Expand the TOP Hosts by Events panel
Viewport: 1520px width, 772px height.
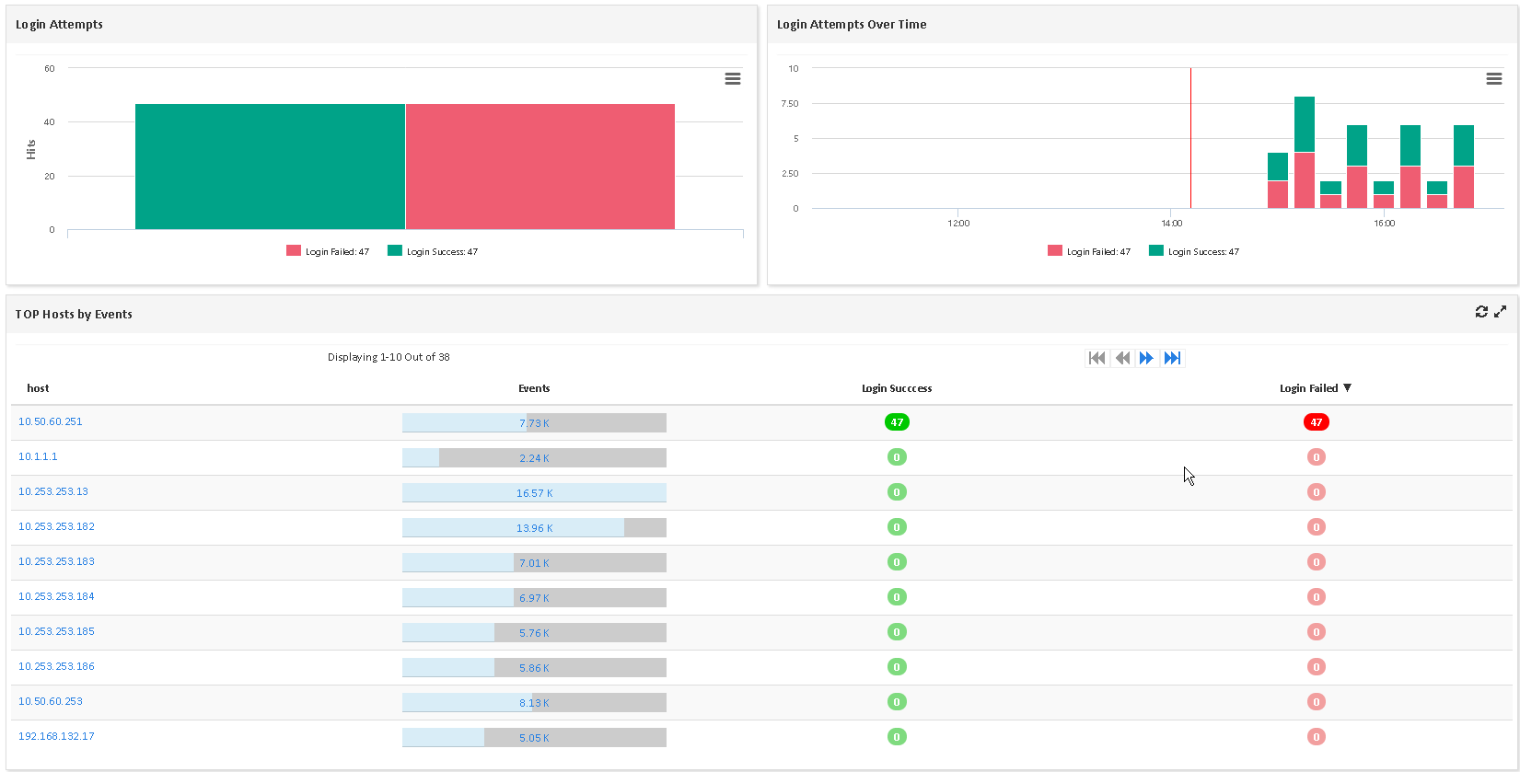point(1500,312)
